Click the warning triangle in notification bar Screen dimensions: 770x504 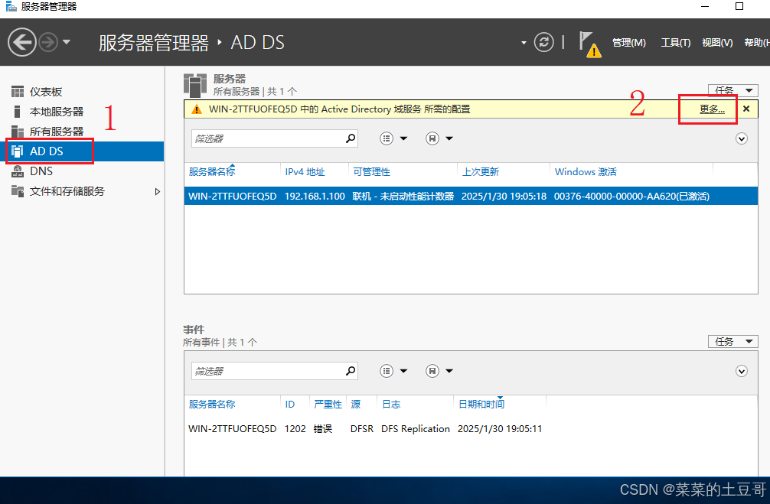tap(197, 109)
